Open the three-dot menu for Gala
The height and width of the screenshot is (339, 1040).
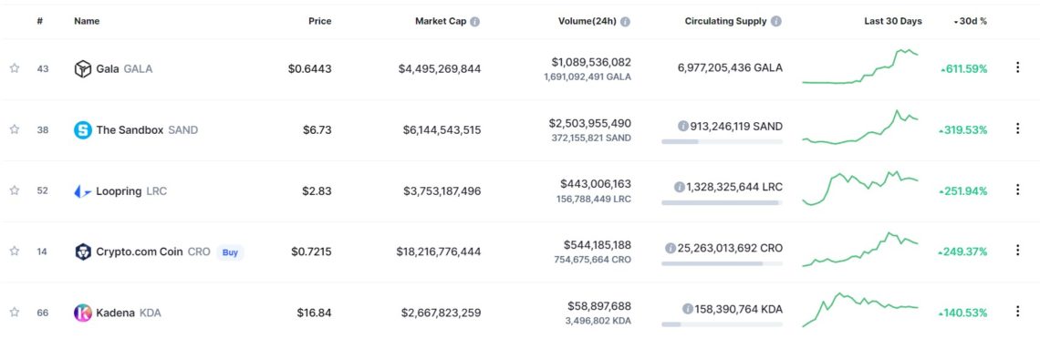1017,67
